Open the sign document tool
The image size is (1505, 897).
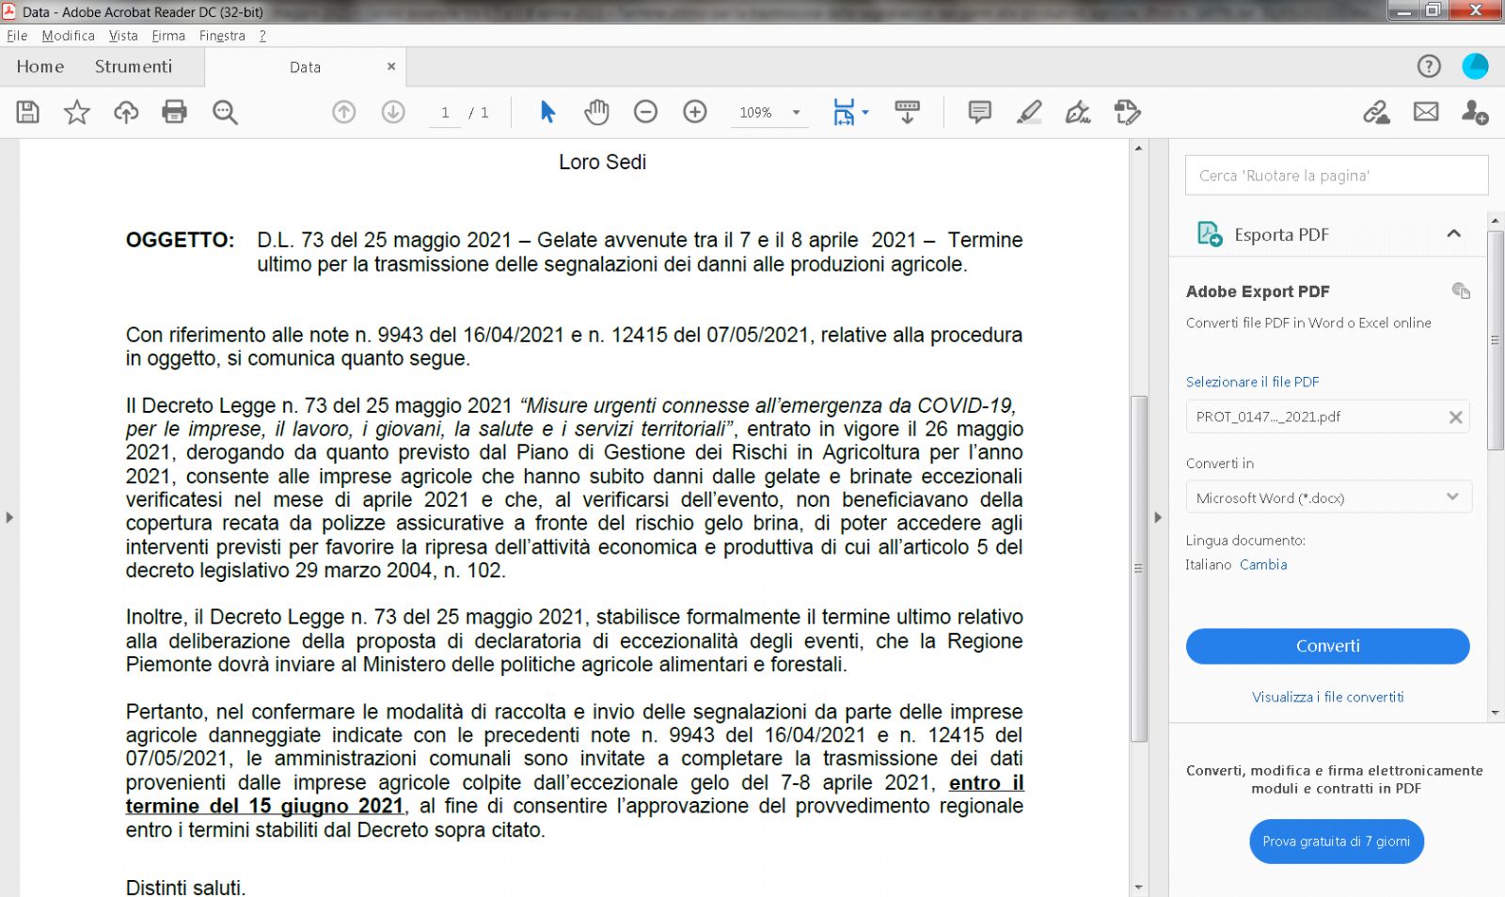click(1078, 112)
